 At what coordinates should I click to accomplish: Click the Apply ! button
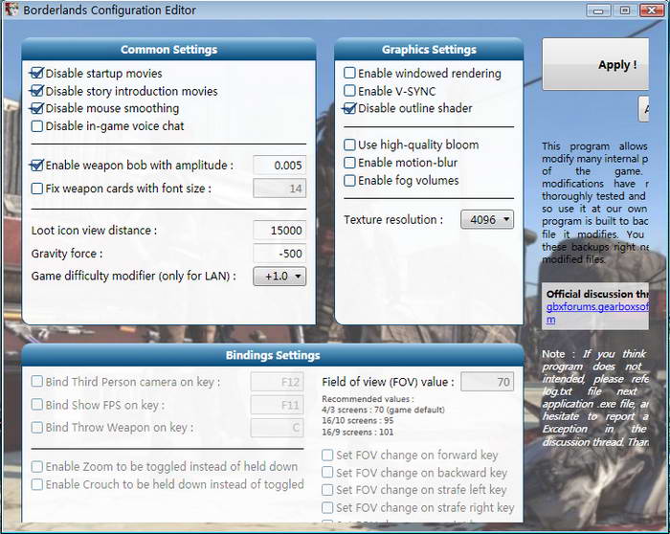[x=595, y=64]
